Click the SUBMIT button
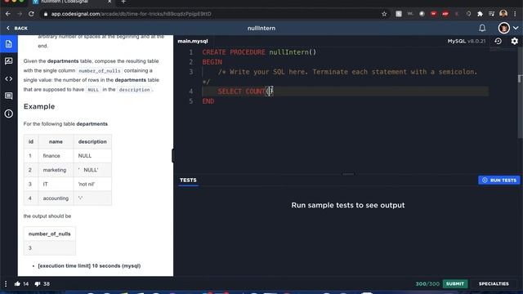523x294 pixels. [455, 283]
